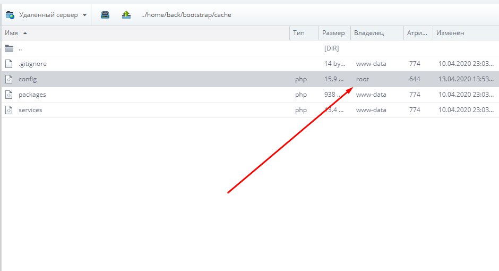The image size is (499, 271).
Task: Click the [DIR] size label
Action: pos(332,48)
